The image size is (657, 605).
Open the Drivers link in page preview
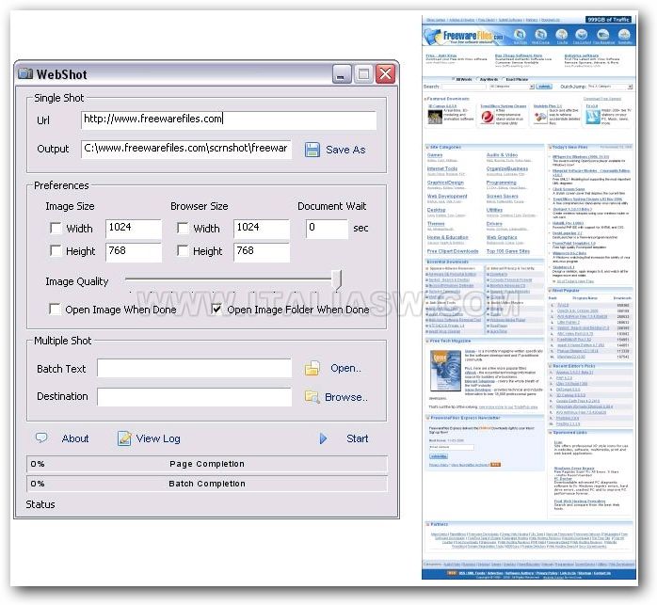point(494,224)
